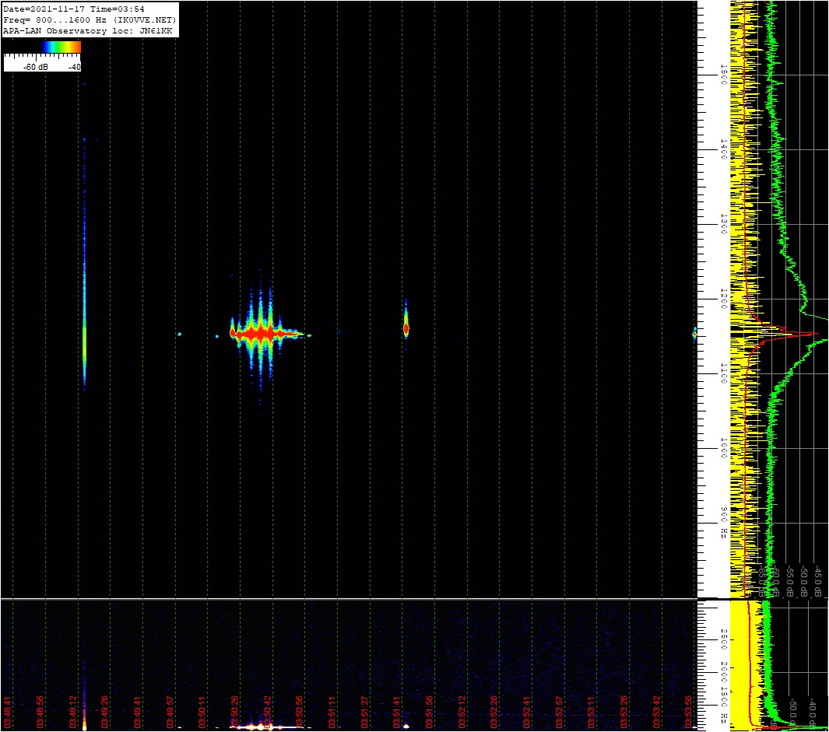Click the 1000 frequency scale label
The image size is (829, 732).
coord(724,448)
